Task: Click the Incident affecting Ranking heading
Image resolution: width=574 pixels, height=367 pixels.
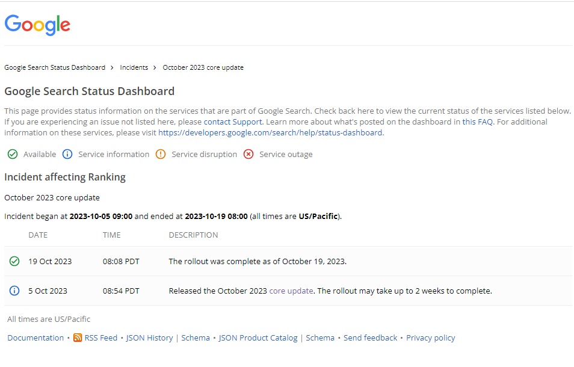Action: [x=65, y=177]
